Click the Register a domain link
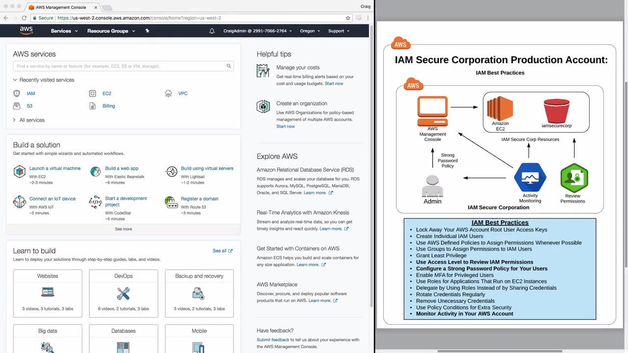Viewport: 628px width, 353px height. pos(200,199)
